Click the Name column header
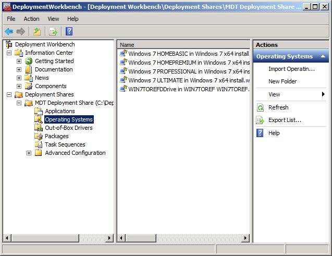 (x=183, y=45)
